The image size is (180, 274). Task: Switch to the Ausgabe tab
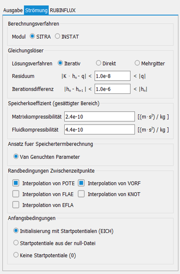pos(13,10)
